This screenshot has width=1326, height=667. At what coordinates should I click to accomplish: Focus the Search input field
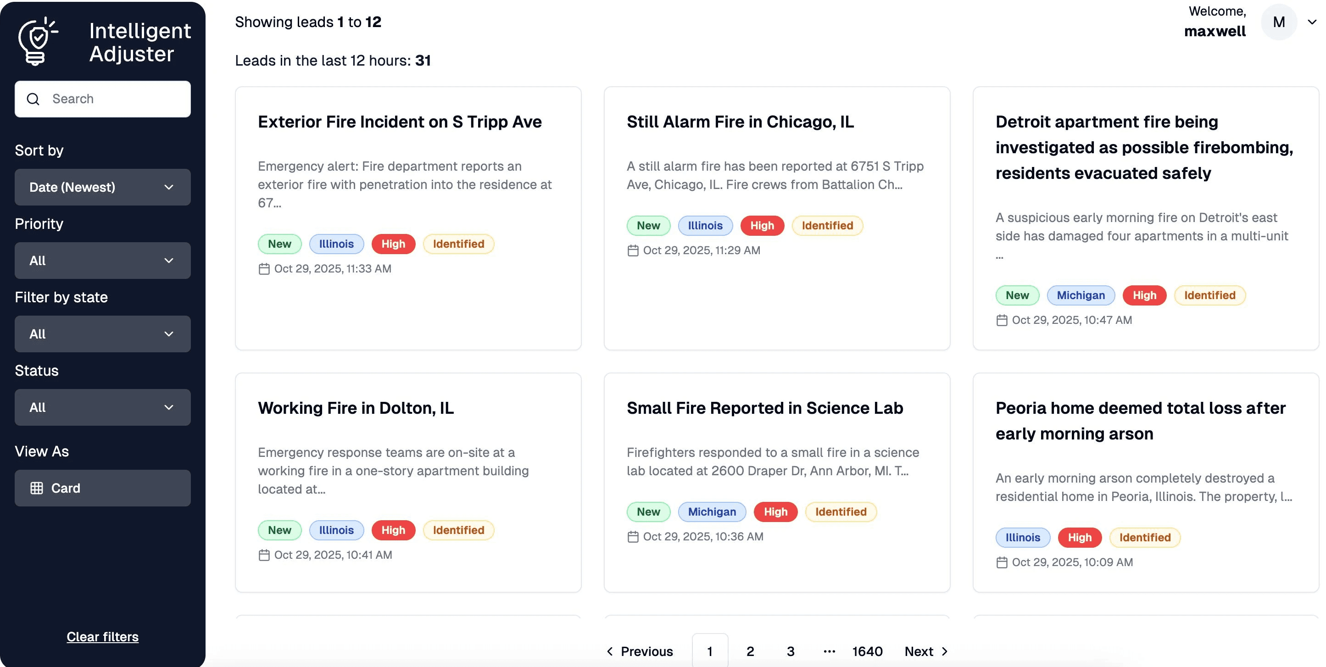tap(102, 99)
